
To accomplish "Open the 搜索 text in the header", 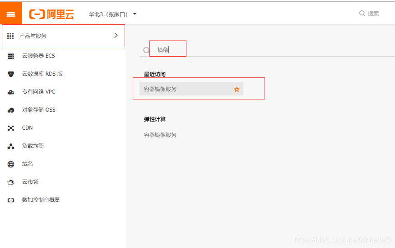I will (373, 14).
